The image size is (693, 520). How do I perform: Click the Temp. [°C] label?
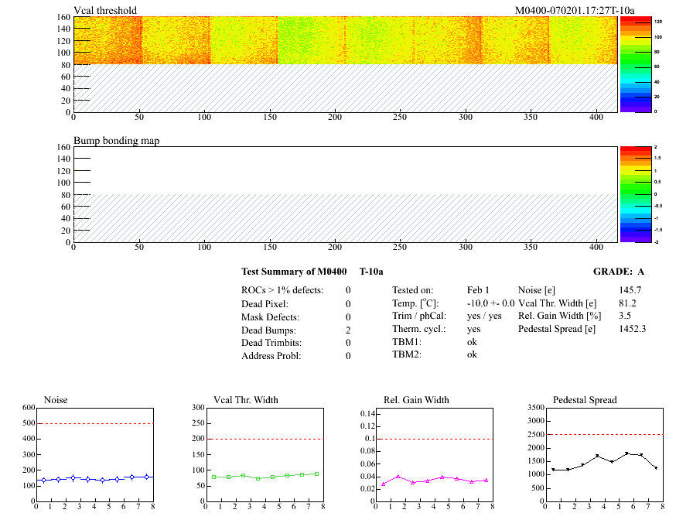click(416, 303)
